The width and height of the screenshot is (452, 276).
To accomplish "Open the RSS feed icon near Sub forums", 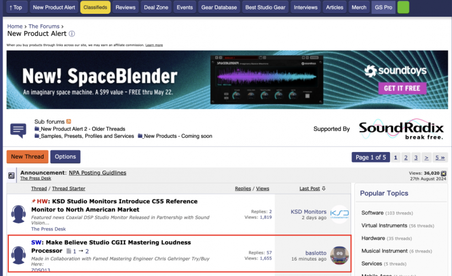I will pos(68,121).
